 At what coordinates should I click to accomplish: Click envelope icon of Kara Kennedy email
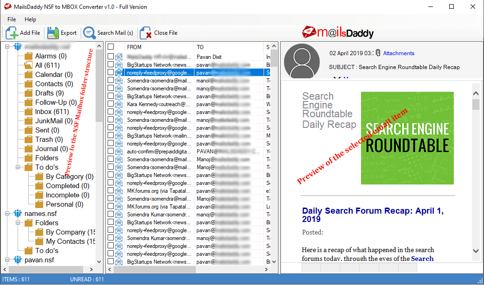(119, 104)
